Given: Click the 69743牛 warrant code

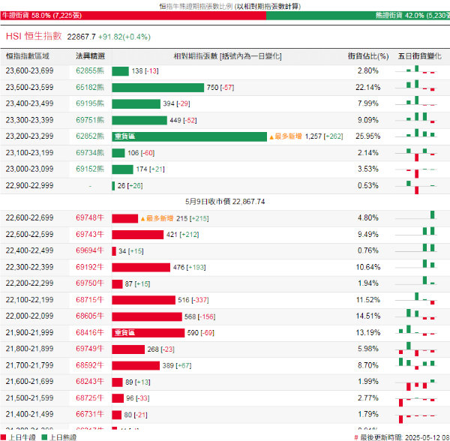Looking at the screenshot, I should pos(90,235).
